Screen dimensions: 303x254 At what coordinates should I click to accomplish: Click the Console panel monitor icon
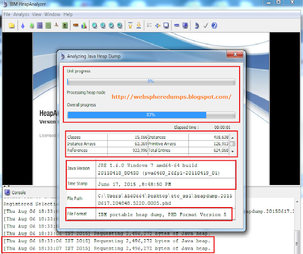pyautogui.click(x=8, y=192)
